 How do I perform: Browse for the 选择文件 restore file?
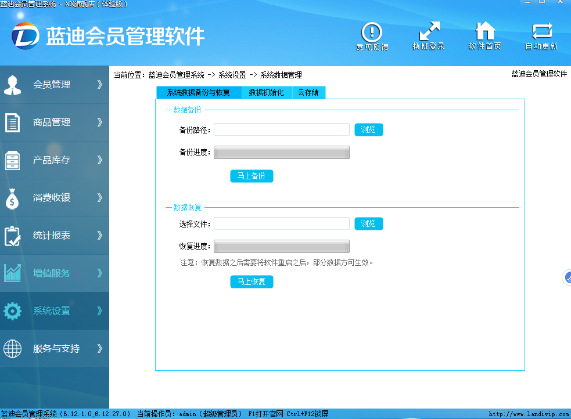tap(368, 223)
